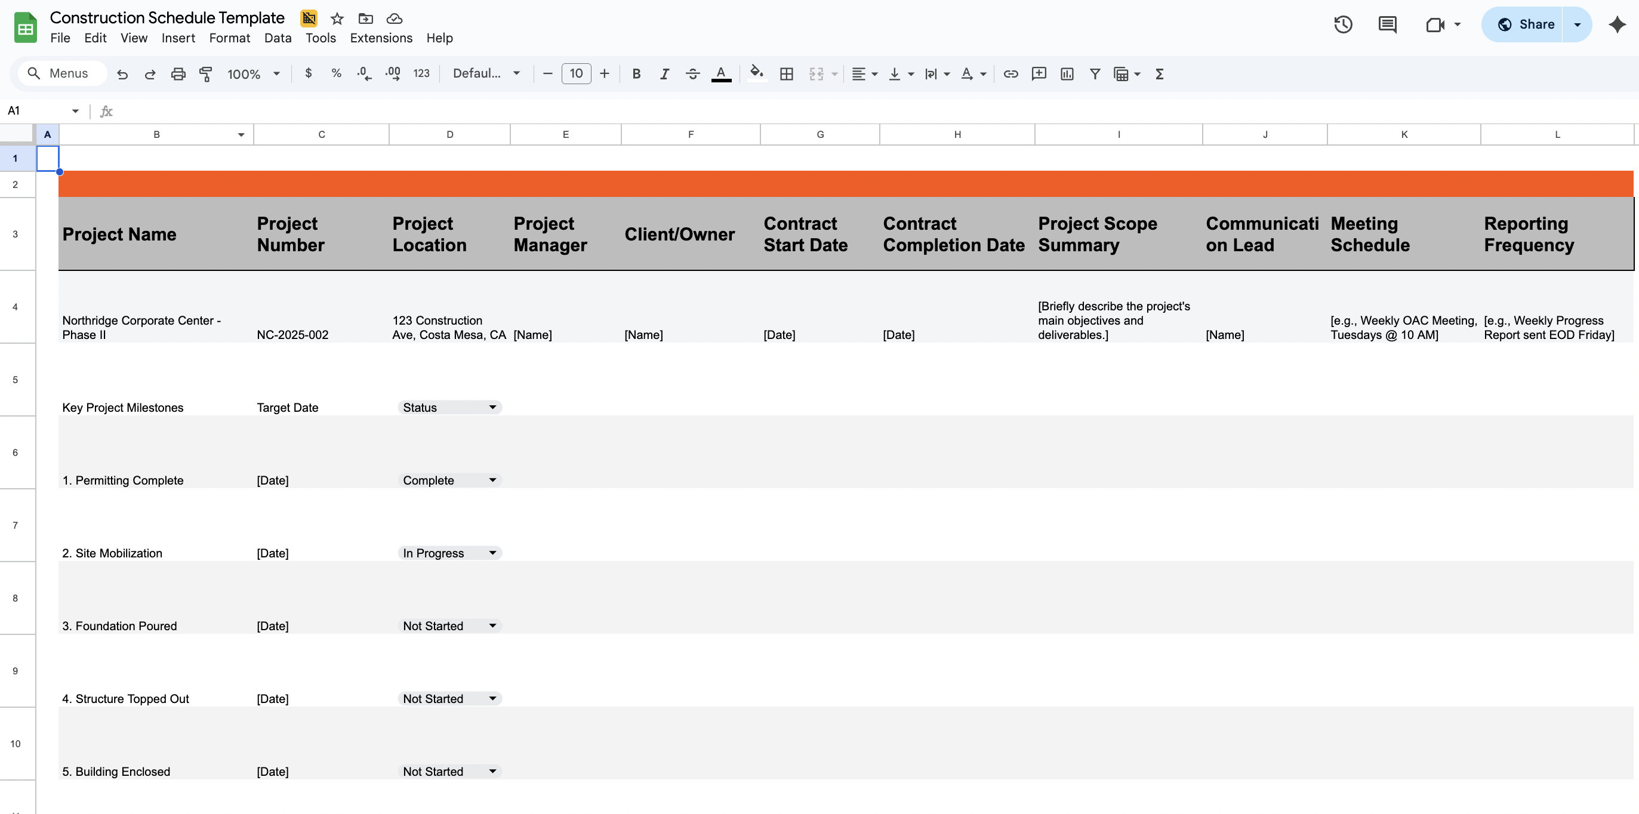Click the Menus search box
This screenshot has height=814, width=1639.
61,74
